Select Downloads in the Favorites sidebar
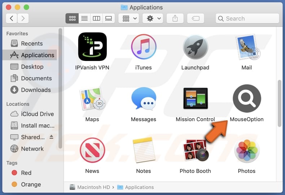Image resolution: width=285 pixels, height=195 pixels. tap(35, 90)
